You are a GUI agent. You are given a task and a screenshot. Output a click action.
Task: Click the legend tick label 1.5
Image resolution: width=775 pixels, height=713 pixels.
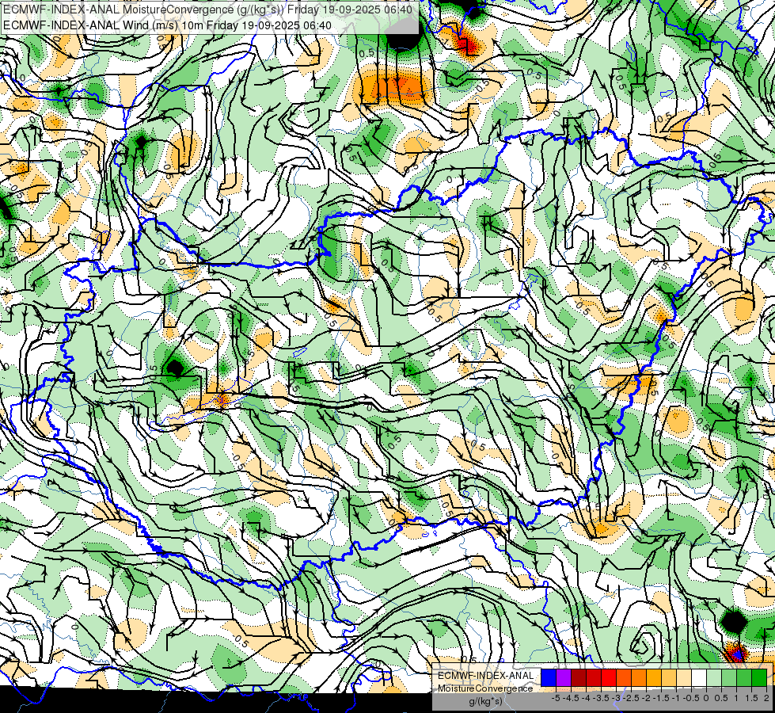click(750, 698)
